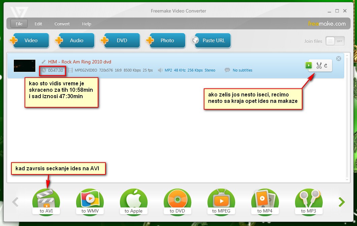The height and width of the screenshot is (226, 357).
Task: Convert to Apple format
Action: point(134,202)
